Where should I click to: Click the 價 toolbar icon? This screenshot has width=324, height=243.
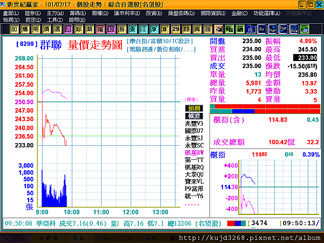pos(46,29)
